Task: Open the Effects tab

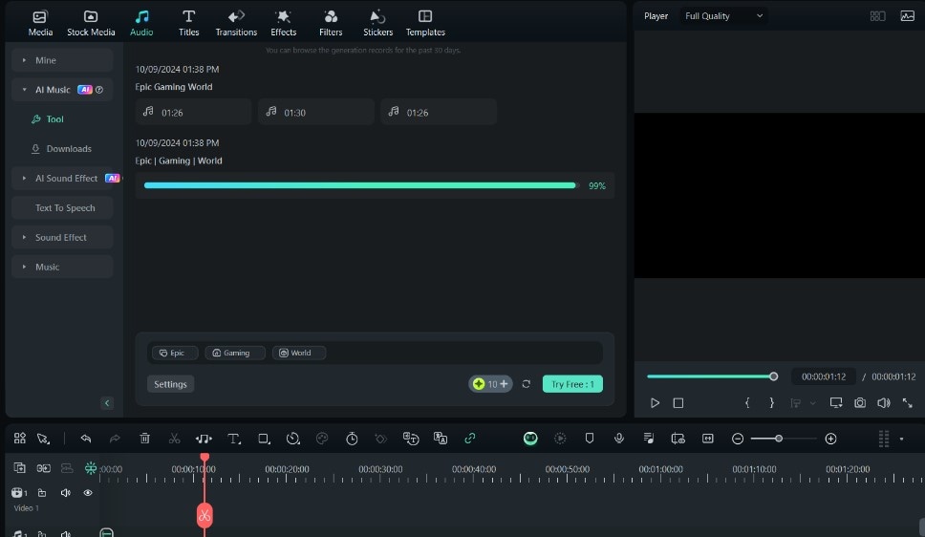Action: coord(283,24)
